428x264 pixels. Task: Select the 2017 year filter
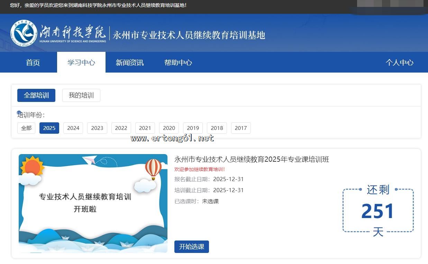click(x=241, y=128)
